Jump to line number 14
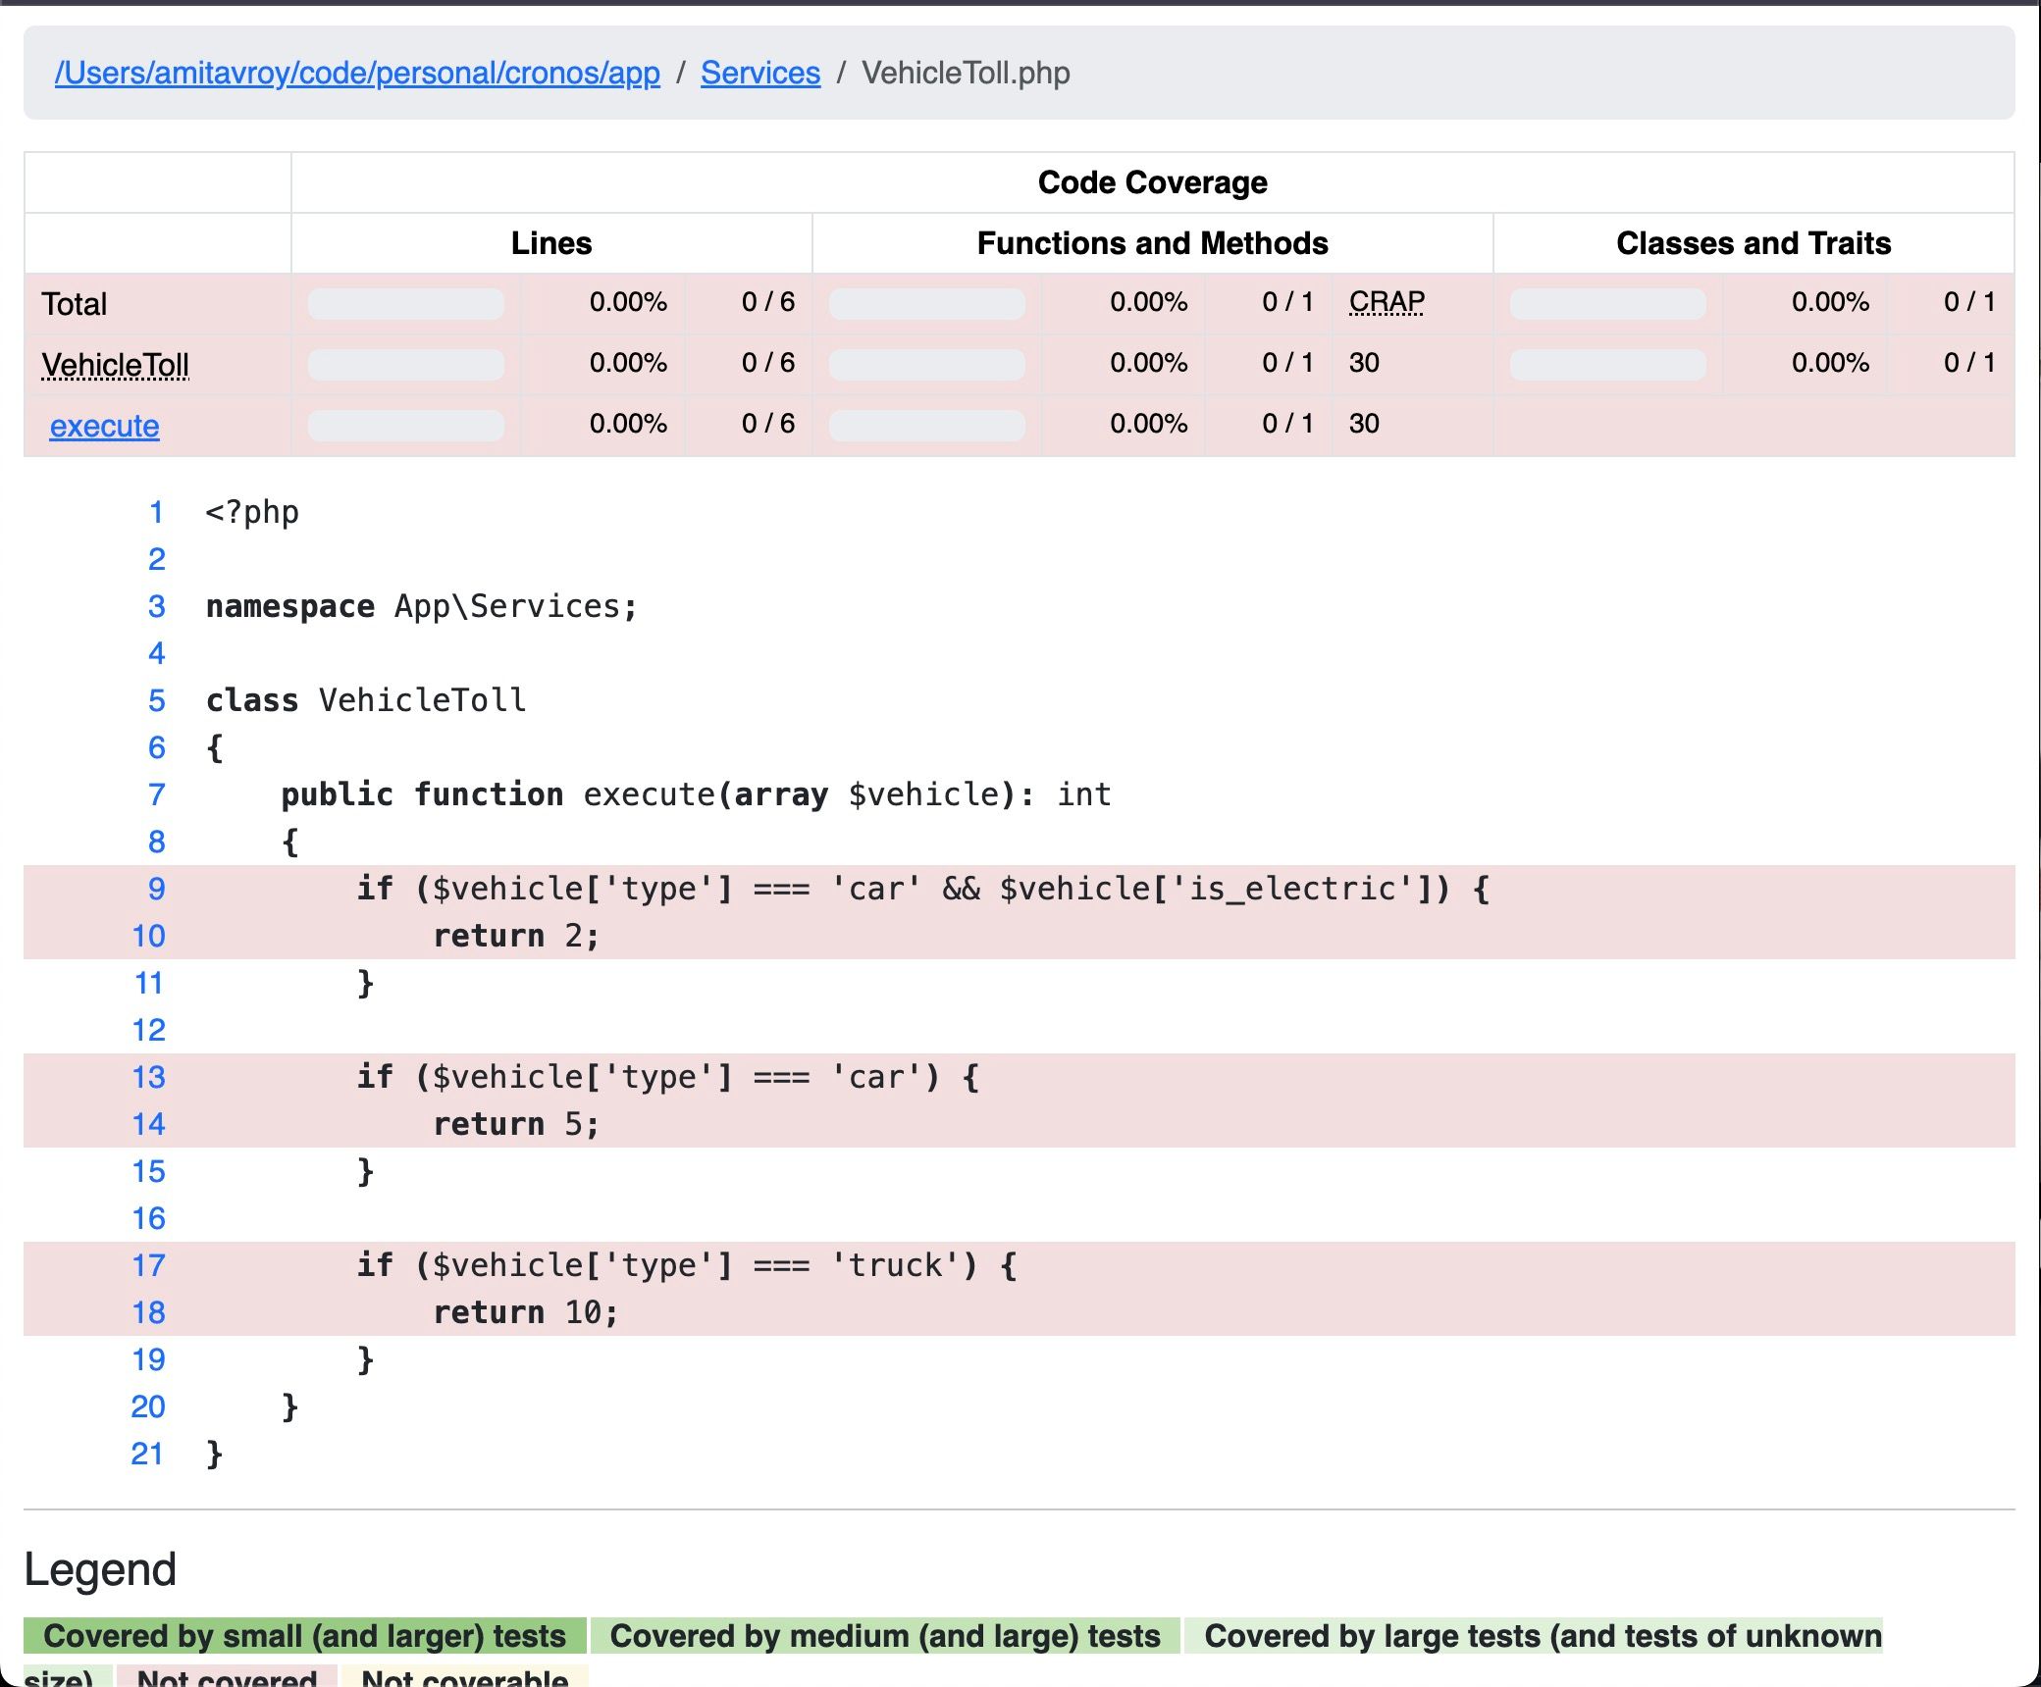Image resolution: width=2041 pixels, height=1687 pixels. (x=148, y=1124)
